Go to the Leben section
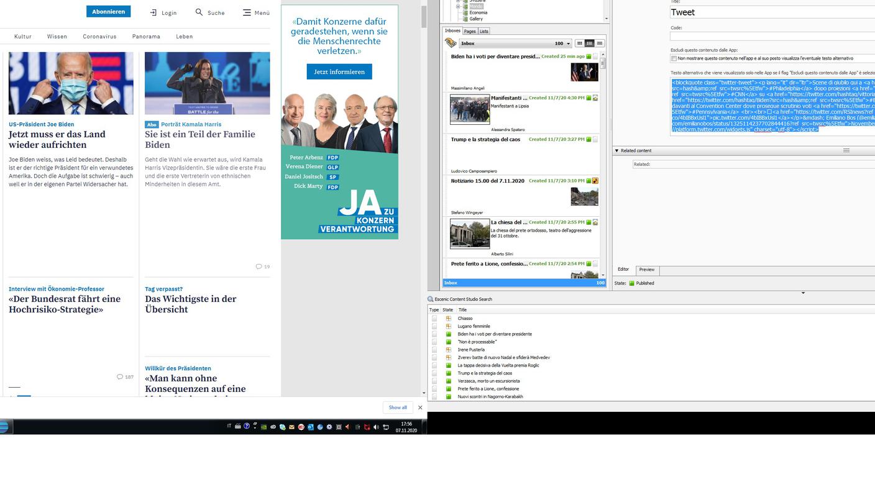 click(185, 37)
